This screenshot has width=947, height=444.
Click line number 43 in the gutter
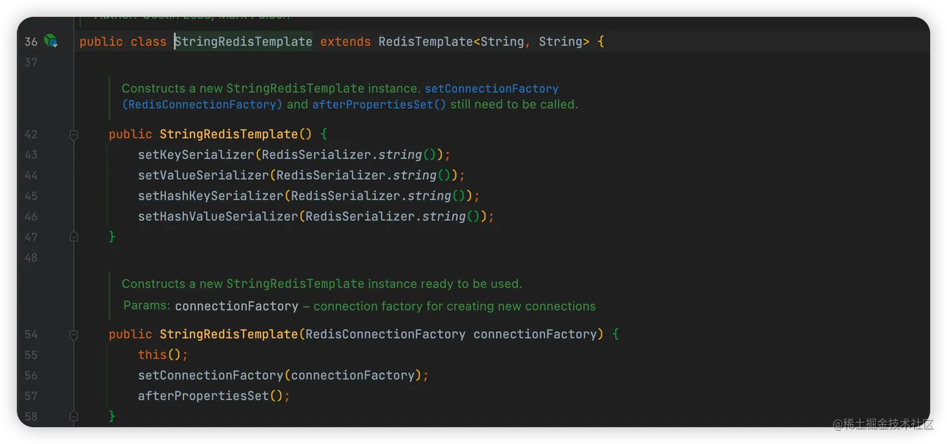[x=31, y=155]
